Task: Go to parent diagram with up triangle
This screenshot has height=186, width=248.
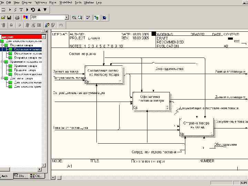Action: [39, 10]
